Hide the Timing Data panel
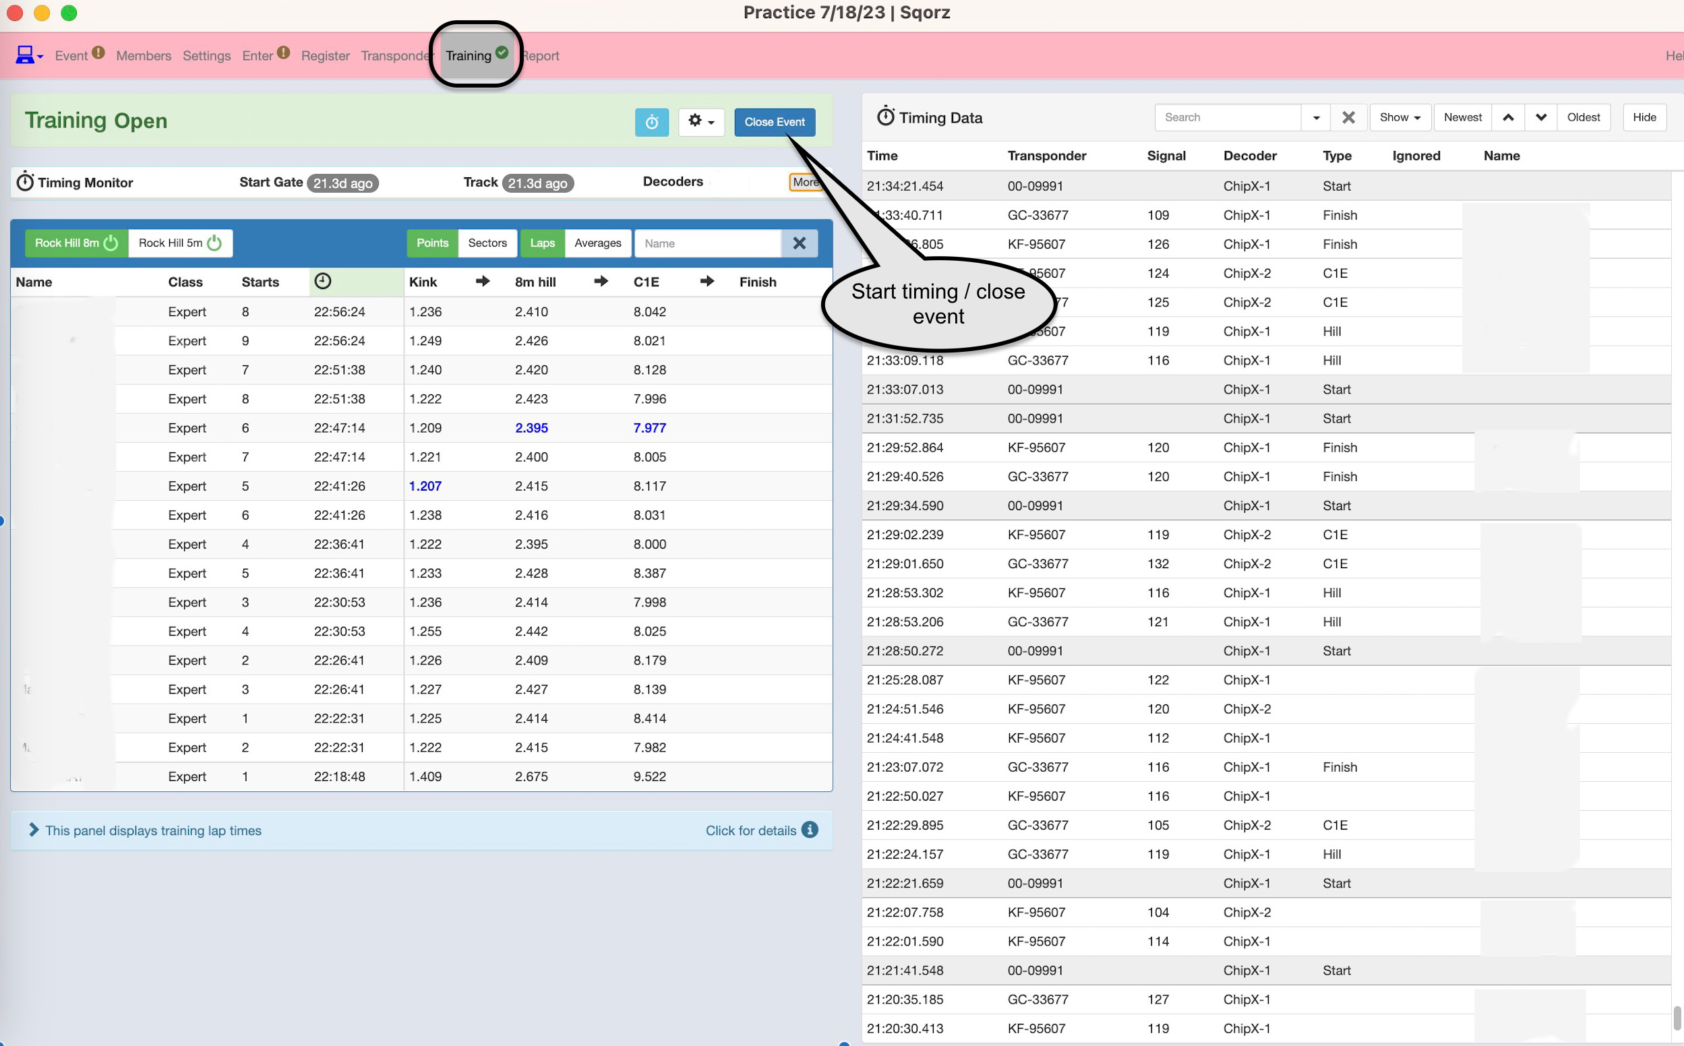 (x=1644, y=117)
